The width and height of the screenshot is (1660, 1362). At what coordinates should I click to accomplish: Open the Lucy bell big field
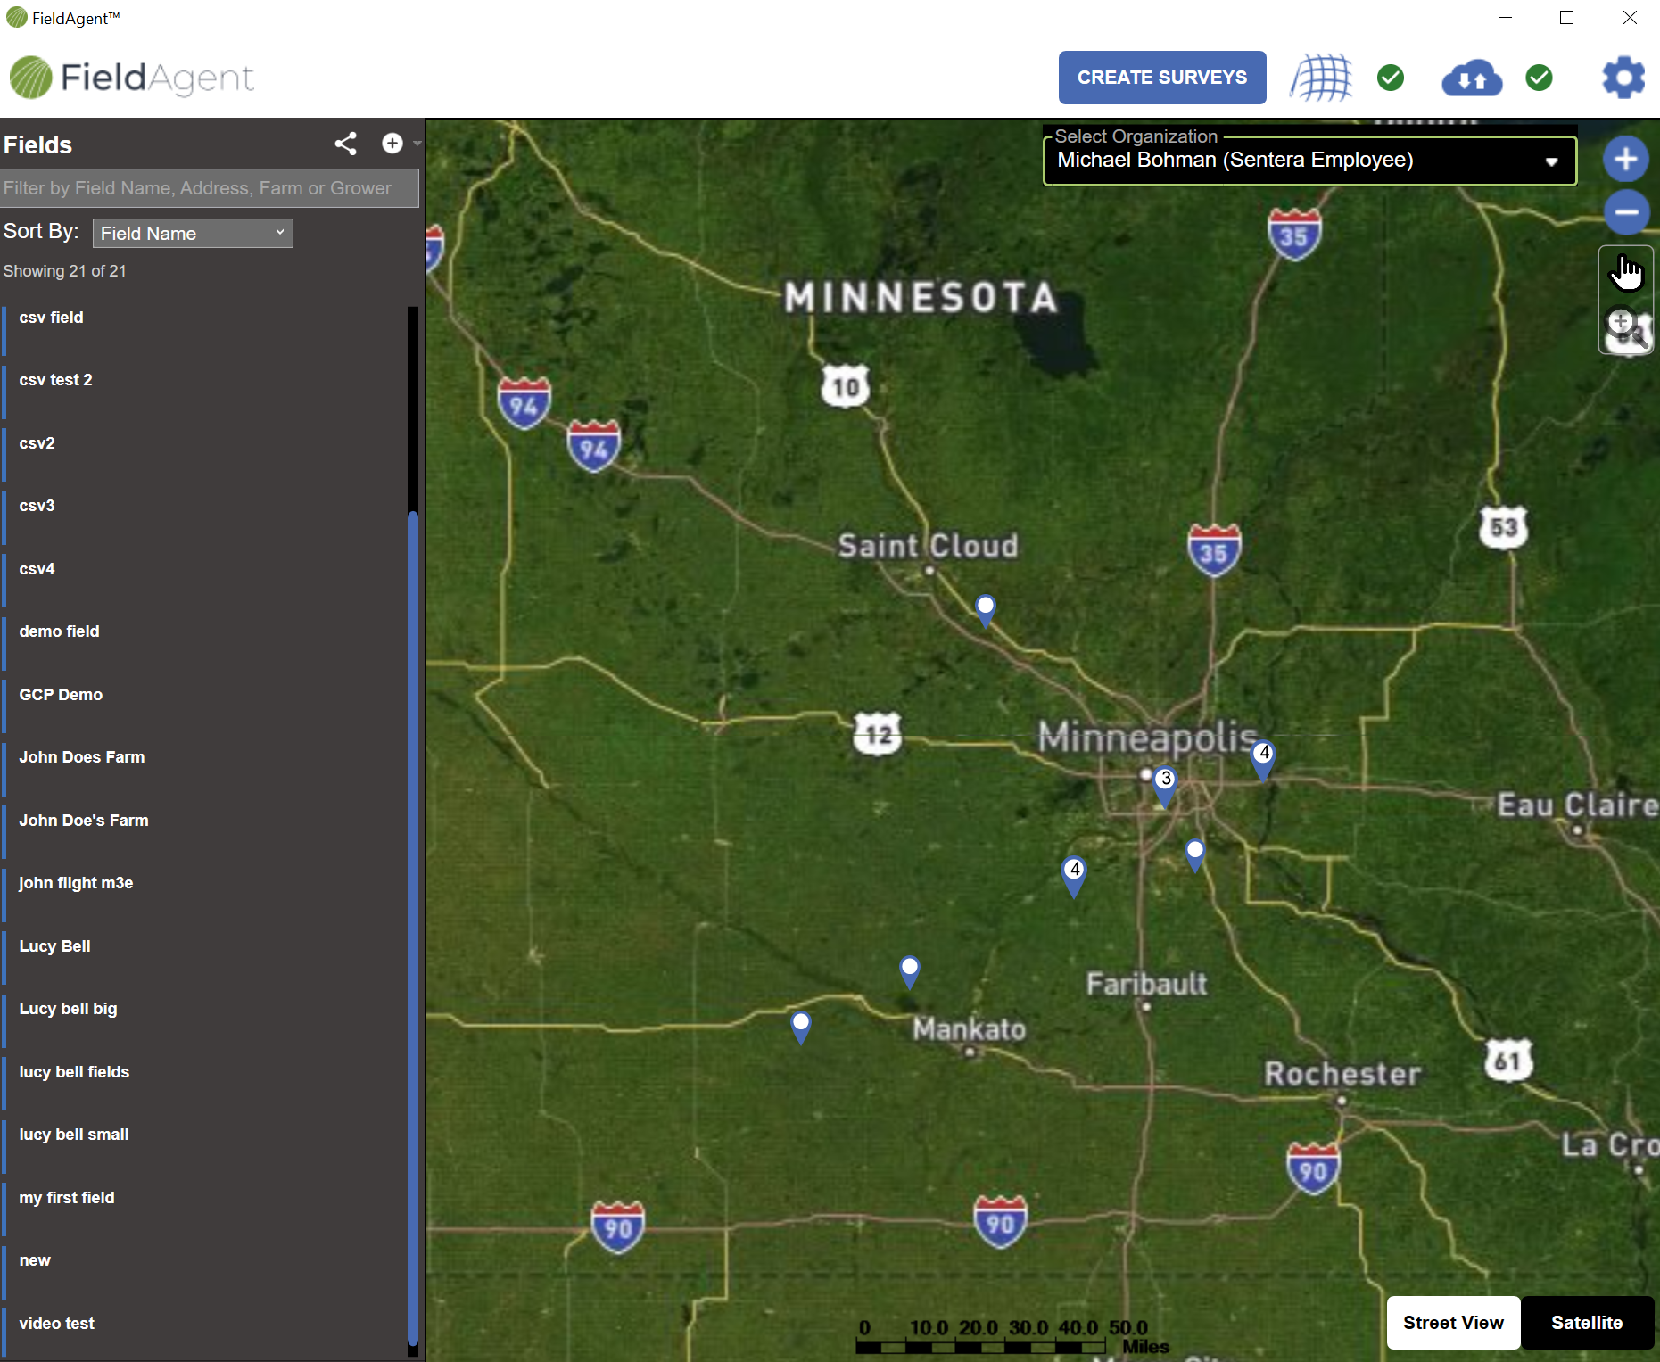(x=68, y=1009)
